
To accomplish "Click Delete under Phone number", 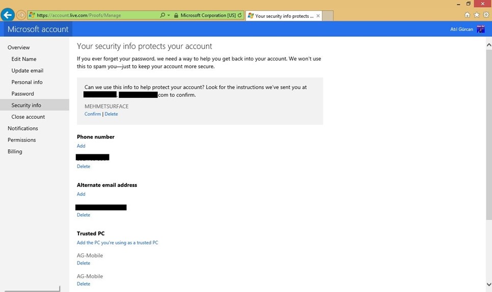I will (84, 167).
